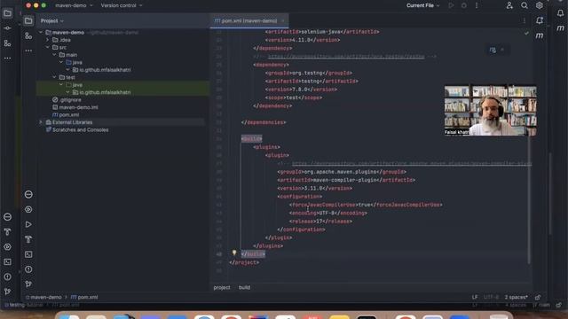Click the maven-compiler-plugin artifactId line
Image resolution: width=568 pixels, height=319 pixels.
pos(346,180)
